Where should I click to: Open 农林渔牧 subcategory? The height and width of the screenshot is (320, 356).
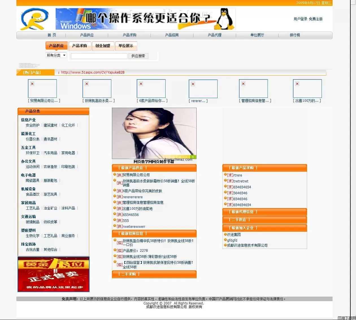pyautogui.click(x=50, y=167)
